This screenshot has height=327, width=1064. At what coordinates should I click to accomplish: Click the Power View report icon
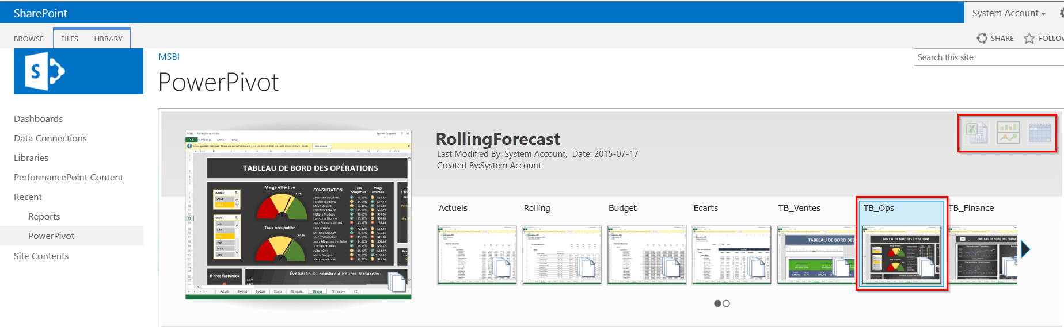[1008, 133]
